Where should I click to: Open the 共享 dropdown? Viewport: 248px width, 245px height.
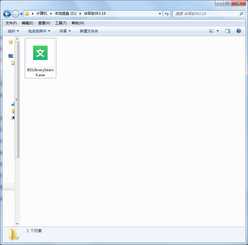click(65, 31)
